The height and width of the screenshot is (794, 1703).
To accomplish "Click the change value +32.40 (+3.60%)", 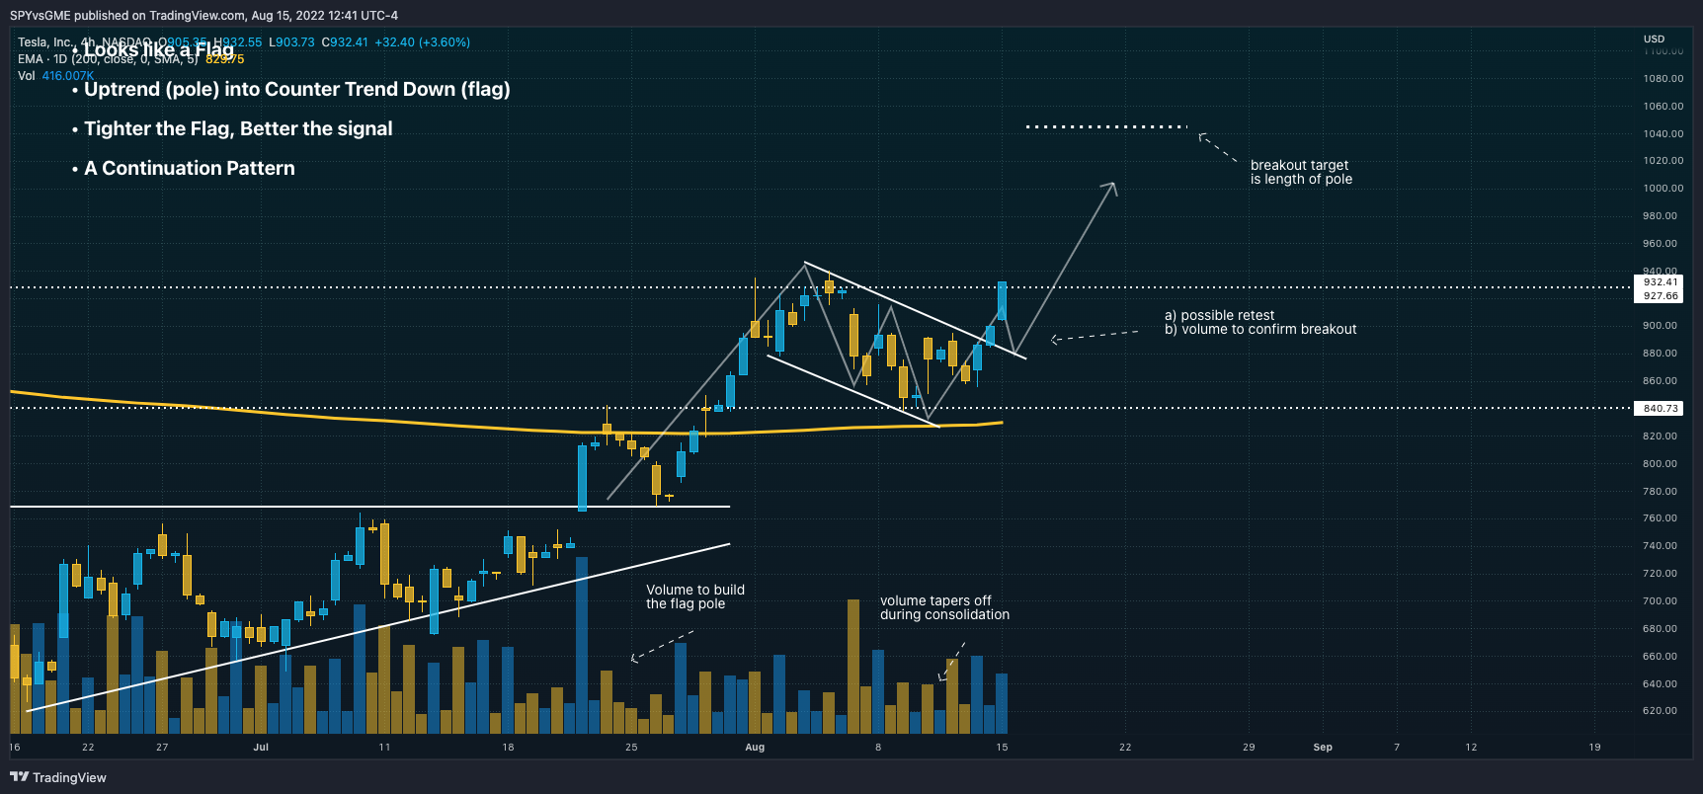I will coord(423,42).
